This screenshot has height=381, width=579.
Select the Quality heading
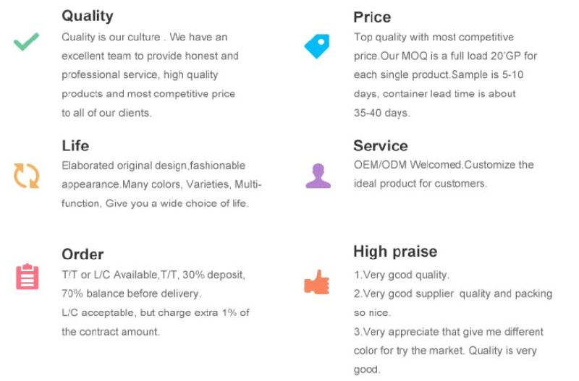click(87, 15)
